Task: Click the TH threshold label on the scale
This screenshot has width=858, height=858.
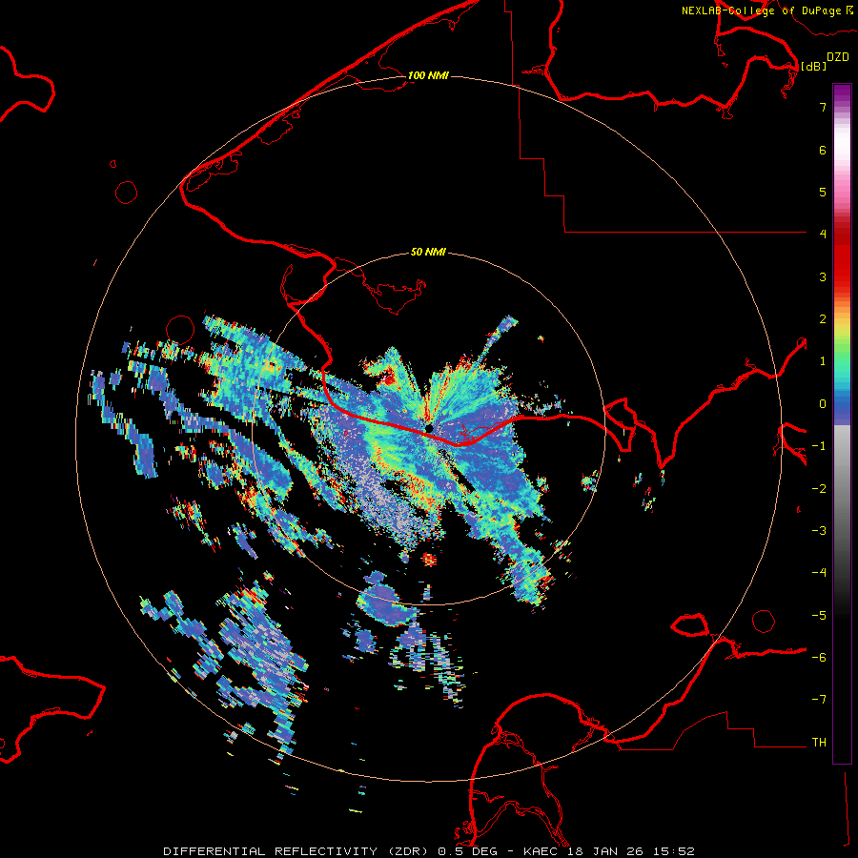Action: [819, 743]
